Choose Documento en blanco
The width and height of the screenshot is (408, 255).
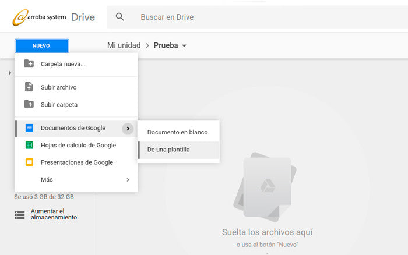pyautogui.click(x=178, y=132)
